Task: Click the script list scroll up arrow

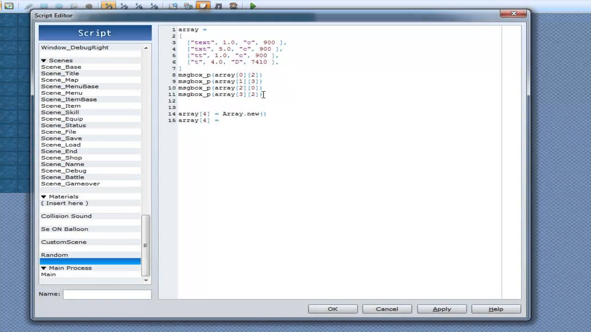Action: point(146,47)
